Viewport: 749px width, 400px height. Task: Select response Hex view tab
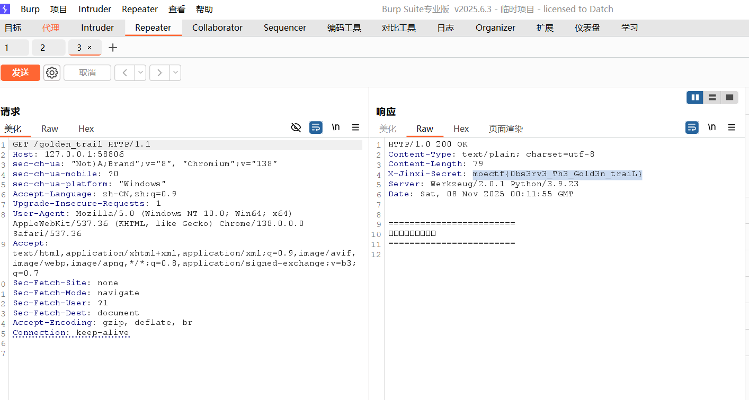pos(461,129)
